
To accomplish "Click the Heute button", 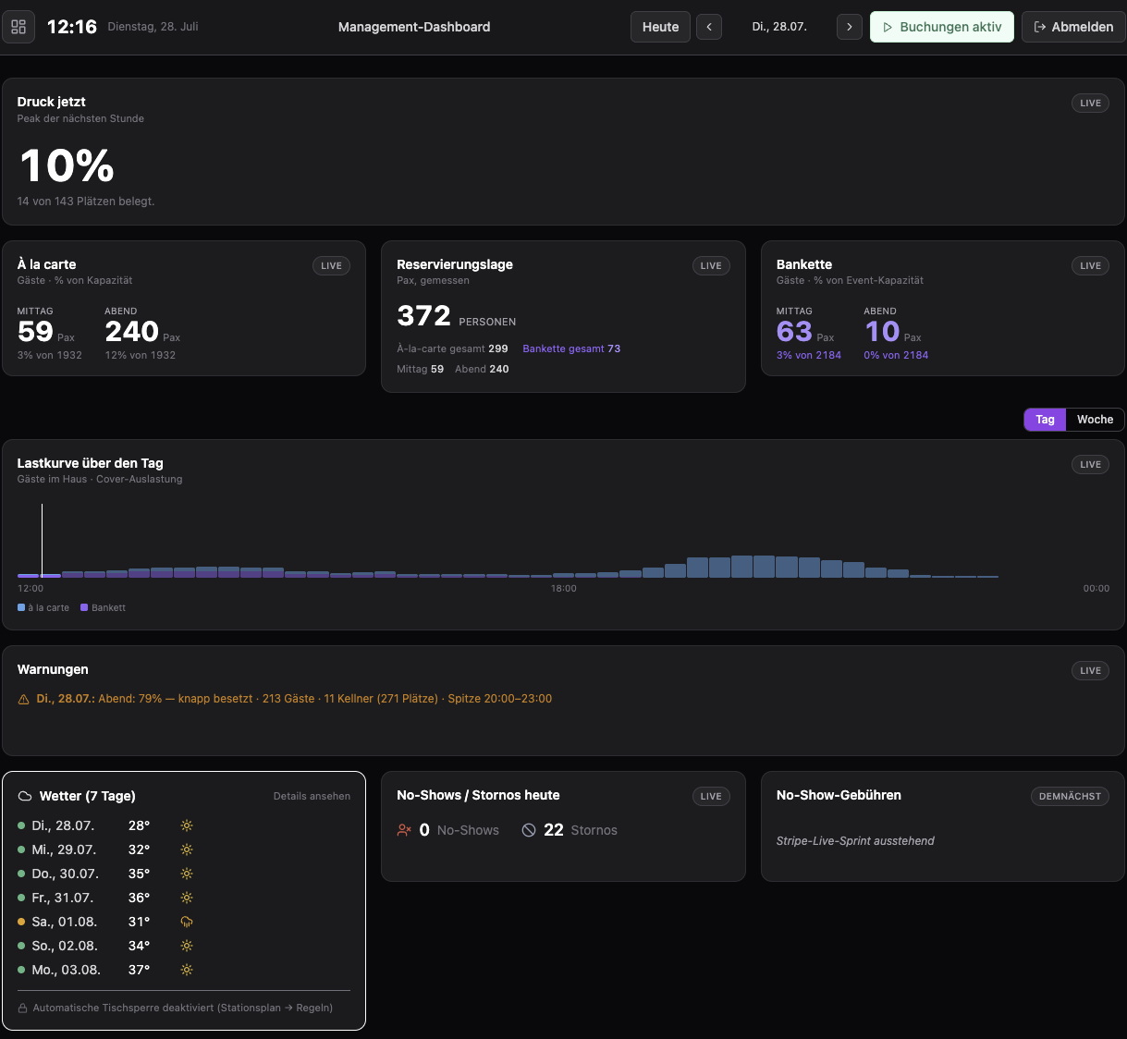I will coord(661,27).
